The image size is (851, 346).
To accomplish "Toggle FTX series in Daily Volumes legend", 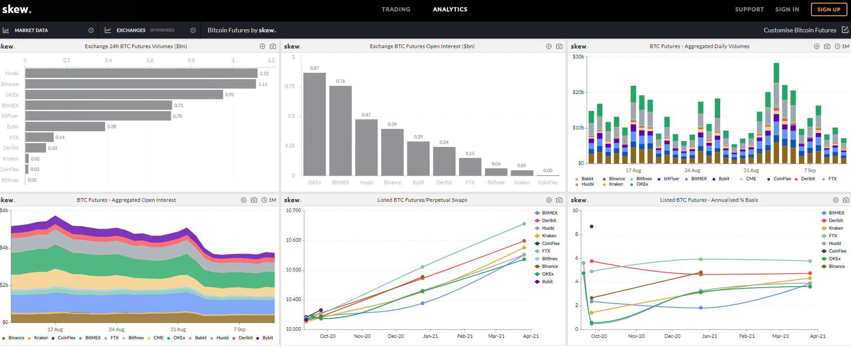I will click(829, 179).
